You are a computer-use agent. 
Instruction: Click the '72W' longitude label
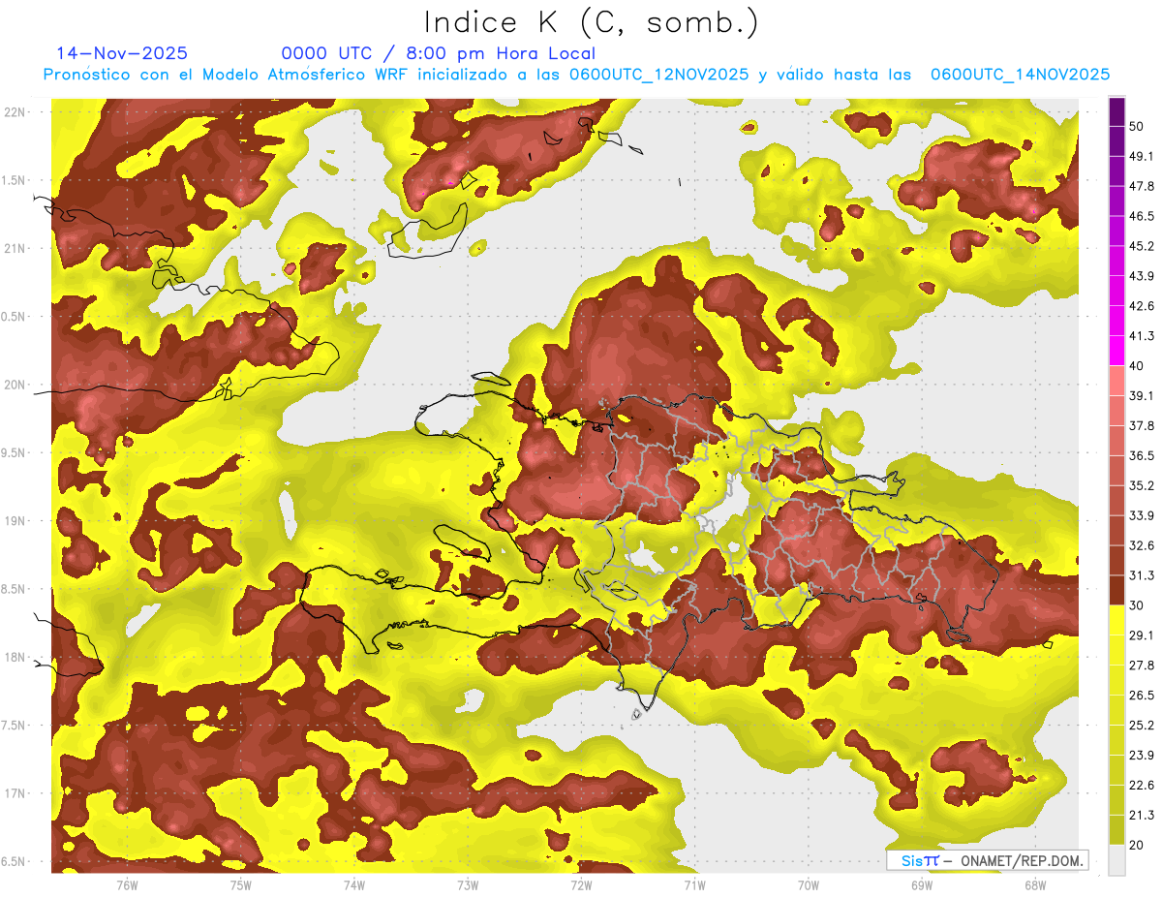coord(581,884)
